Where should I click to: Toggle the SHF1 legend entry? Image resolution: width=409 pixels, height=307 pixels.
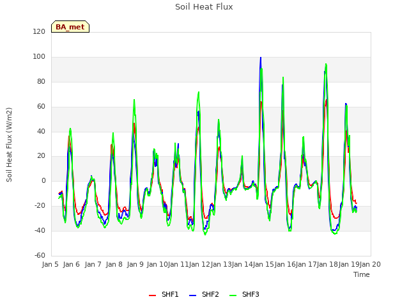point(164,294)
